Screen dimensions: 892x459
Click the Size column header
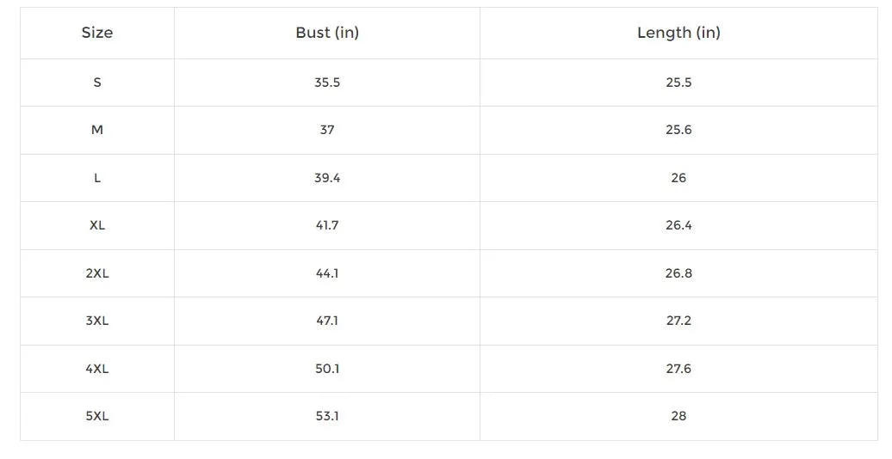[97, 33]
